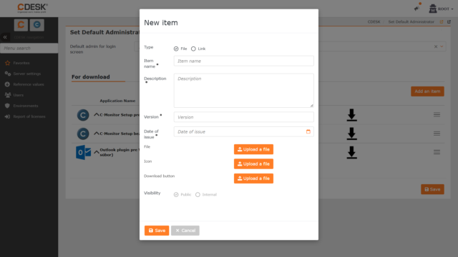The width and height of the screenshot is (458, 257).
Task: Click the CDESK breadcrumb link
Action: coord(374,22)
